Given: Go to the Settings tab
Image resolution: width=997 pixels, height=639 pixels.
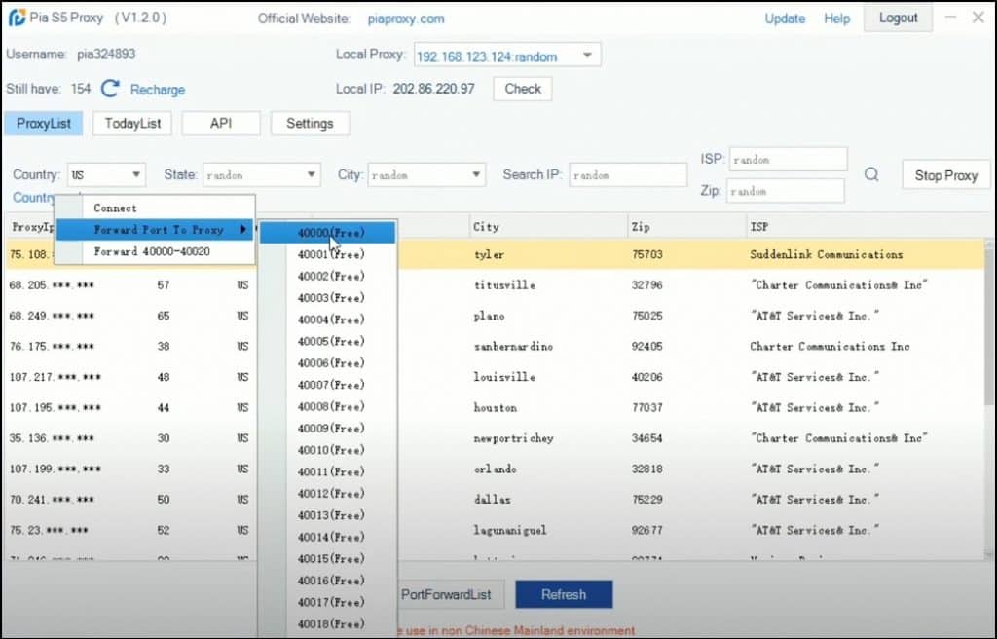Looking at the screenshot, I should pos(310,123).
